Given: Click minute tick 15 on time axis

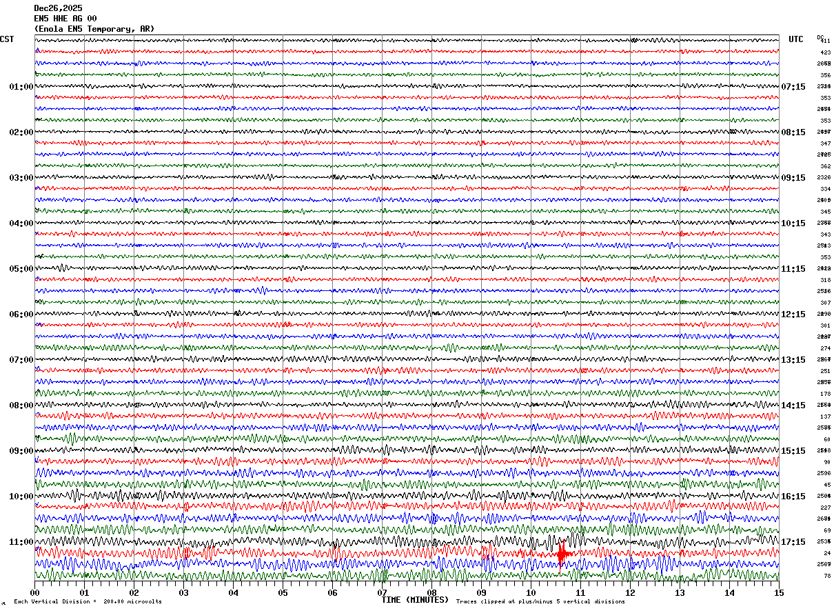Looking at the screenshot, I should tap(778, 592).
